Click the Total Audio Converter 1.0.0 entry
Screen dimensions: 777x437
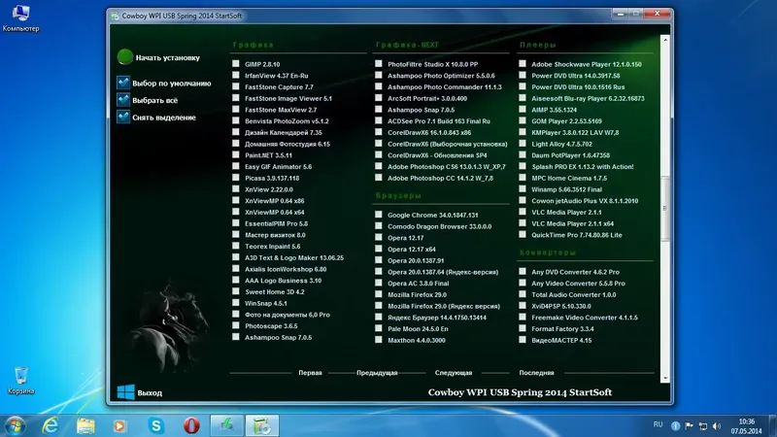point(573,295)
